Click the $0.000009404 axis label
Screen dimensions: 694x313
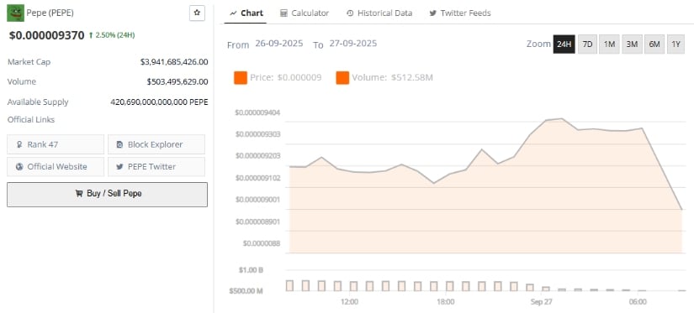click(257, 112)
